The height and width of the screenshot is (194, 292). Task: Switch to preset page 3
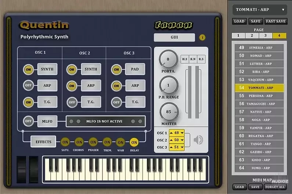tap(265, 35)
